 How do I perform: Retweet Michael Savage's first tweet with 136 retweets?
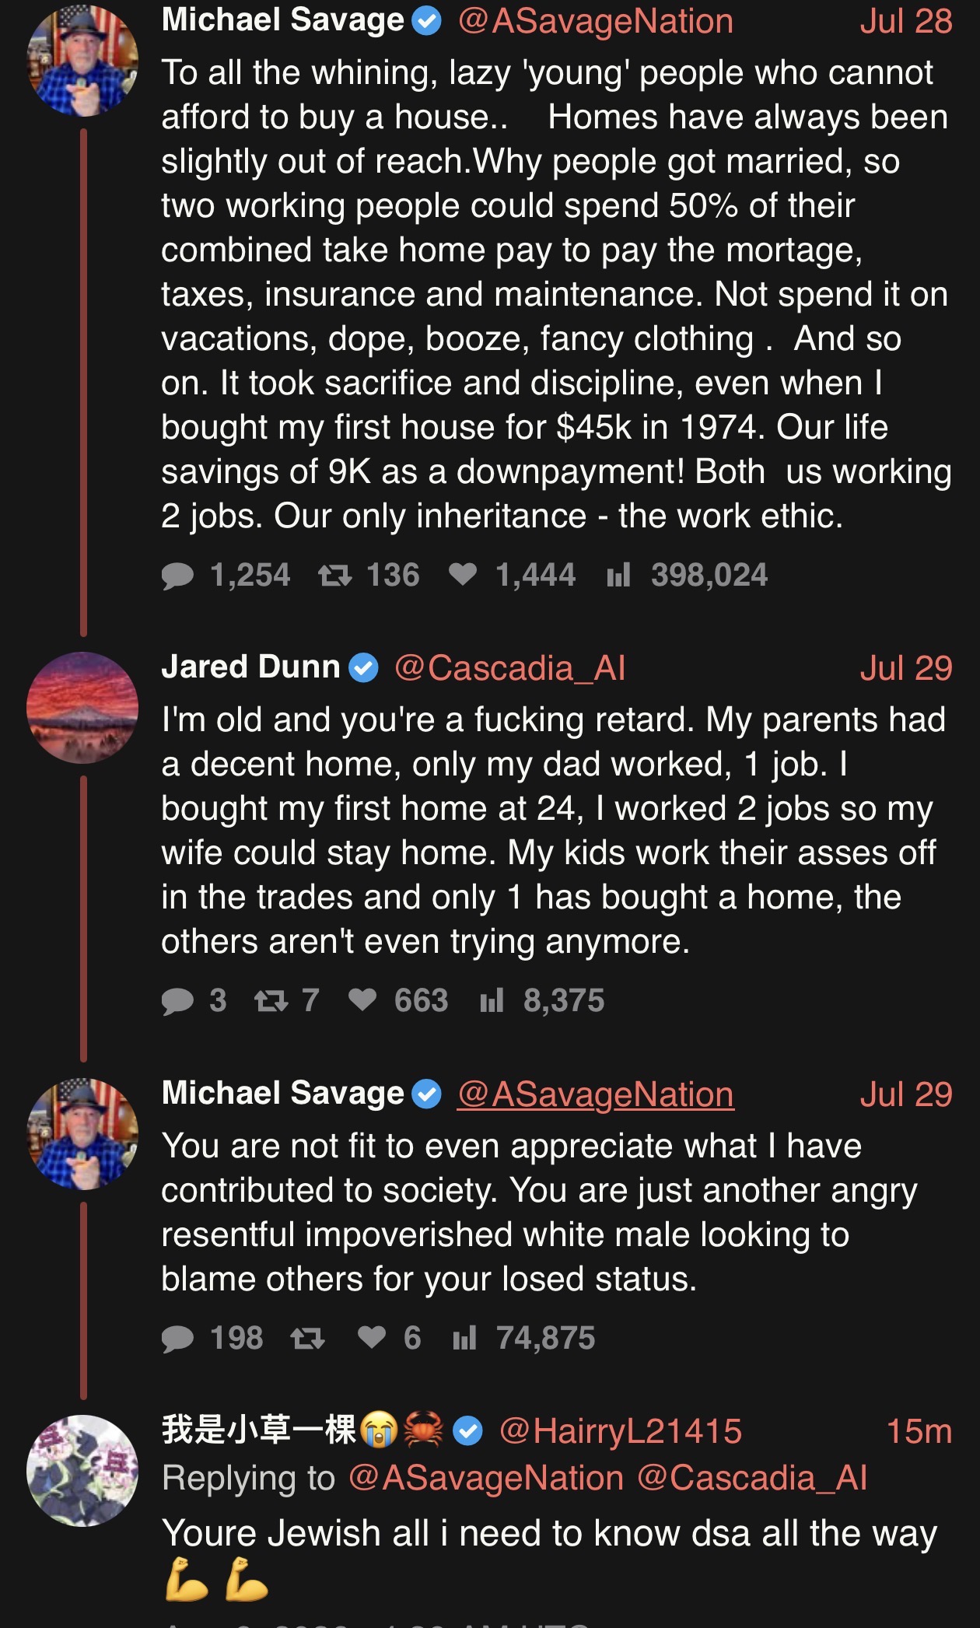(334, 576)
